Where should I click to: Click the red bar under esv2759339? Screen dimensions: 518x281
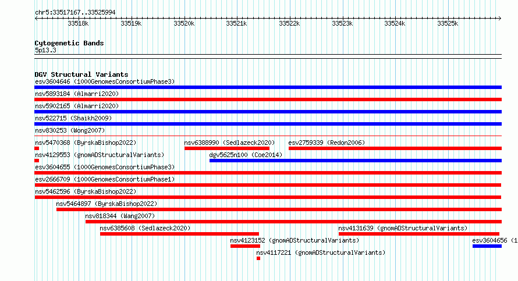[x=395, y=148]
